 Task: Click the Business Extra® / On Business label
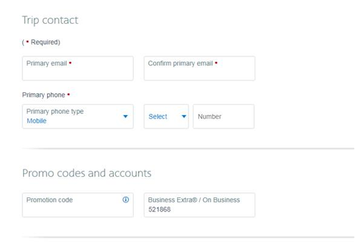click(x=194, y=200)
